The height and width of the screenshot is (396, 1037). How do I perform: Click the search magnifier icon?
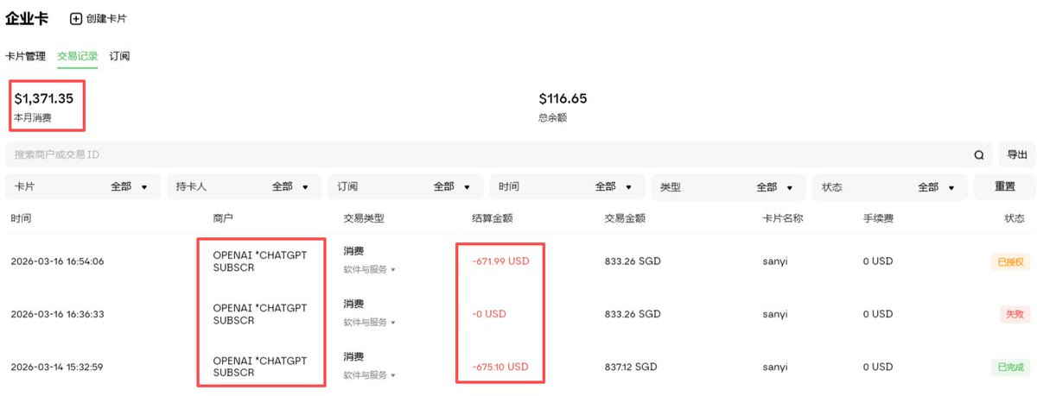pos(979,155)
